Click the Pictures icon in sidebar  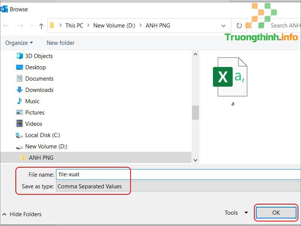pos(20,112)
